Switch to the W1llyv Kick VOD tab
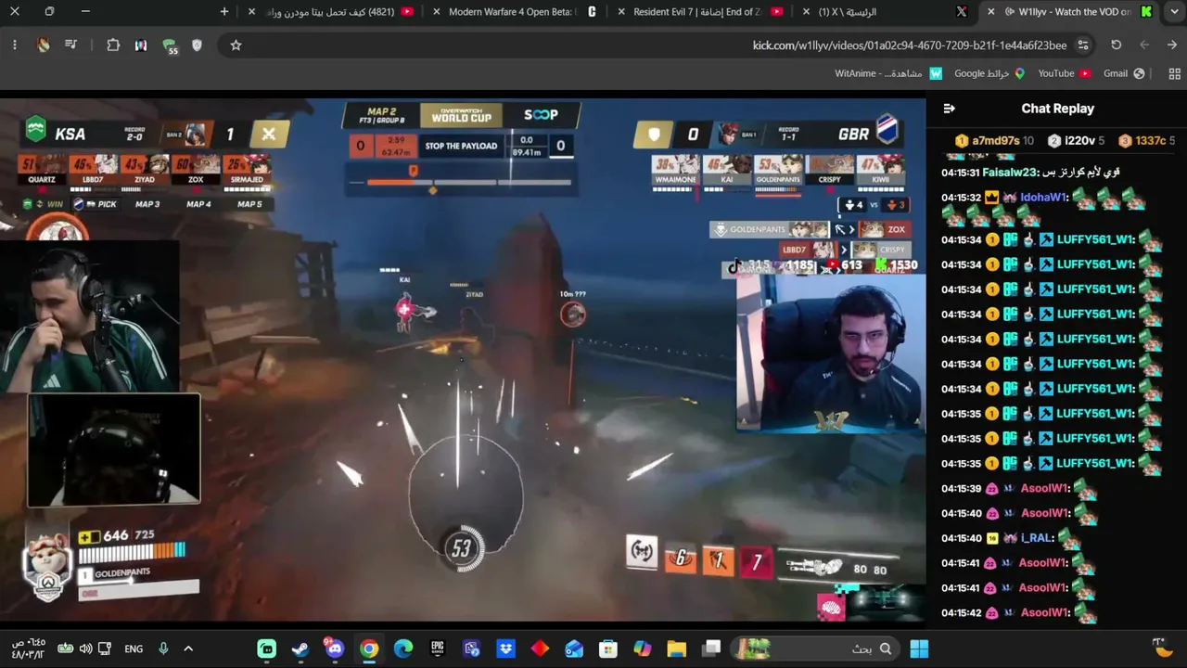The width and height of the screenshot is (1187, 668). pos(1069,11)
